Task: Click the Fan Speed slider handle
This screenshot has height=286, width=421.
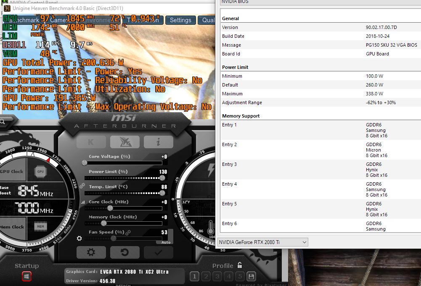Action: point(114,238)
